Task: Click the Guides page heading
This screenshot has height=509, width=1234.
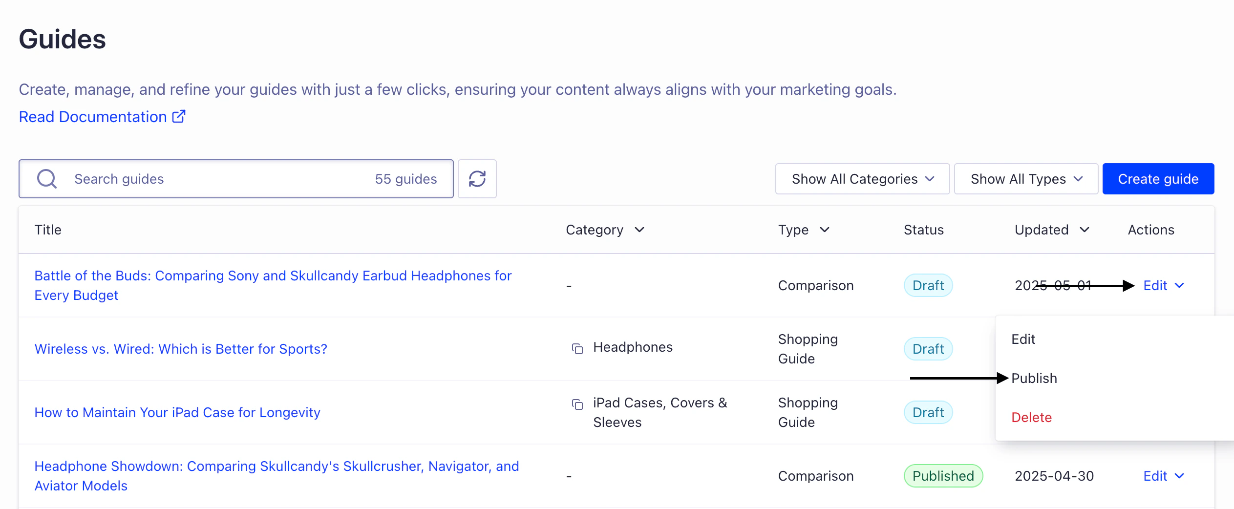Action: pyautogui.click(x=63, y=39)
